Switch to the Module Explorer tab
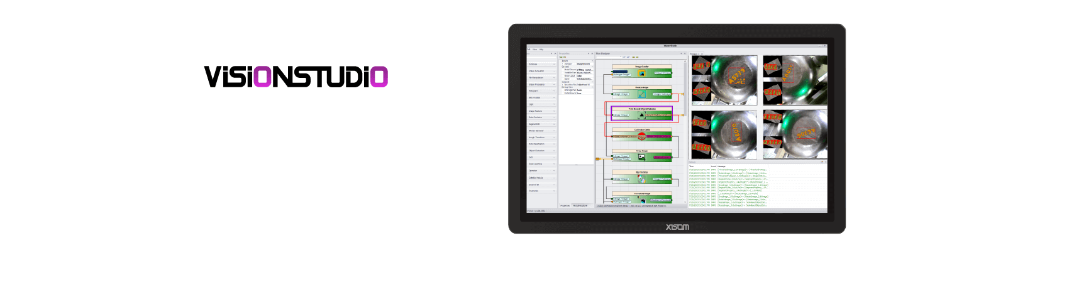This screenshot has width=1069, height=287. coord(580,205)
